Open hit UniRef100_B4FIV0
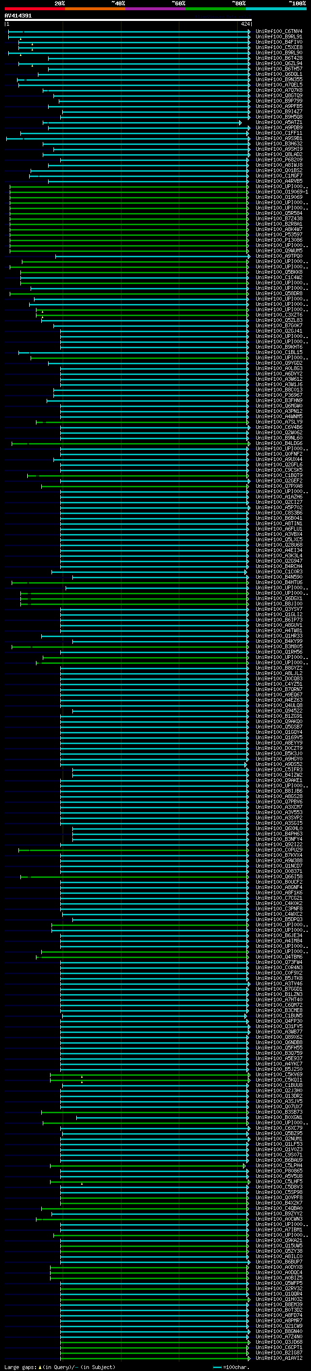The height and width of the screenshot is (1371, 311). (279, 42)
